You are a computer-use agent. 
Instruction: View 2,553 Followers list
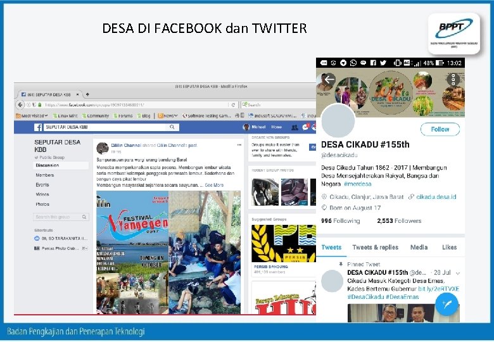399,221
